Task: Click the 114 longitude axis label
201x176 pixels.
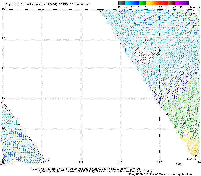Action: click(120, 162)
